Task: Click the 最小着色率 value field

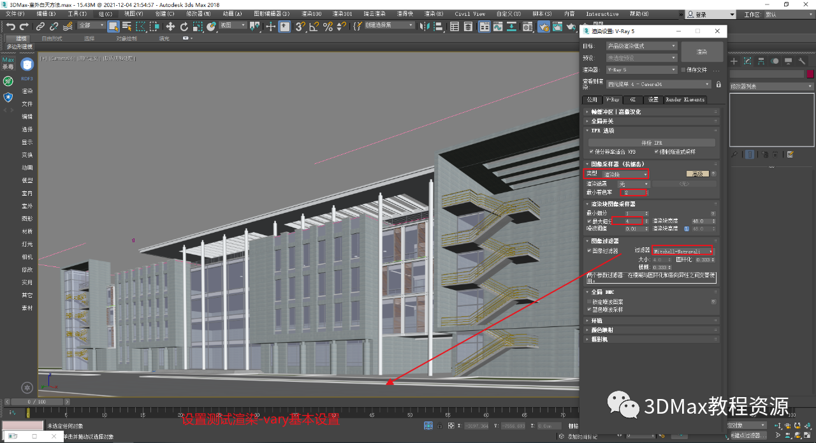Action: coord(634,192)
